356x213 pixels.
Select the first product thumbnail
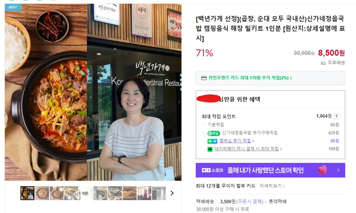(x=27, y=193)
